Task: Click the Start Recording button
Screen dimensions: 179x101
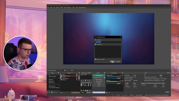Action: coord(99,80)
